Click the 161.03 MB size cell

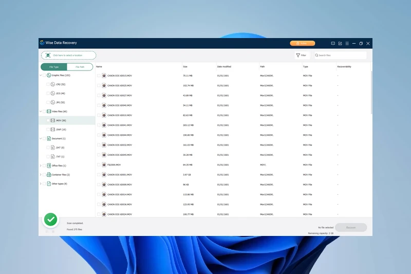pos(188,145)
